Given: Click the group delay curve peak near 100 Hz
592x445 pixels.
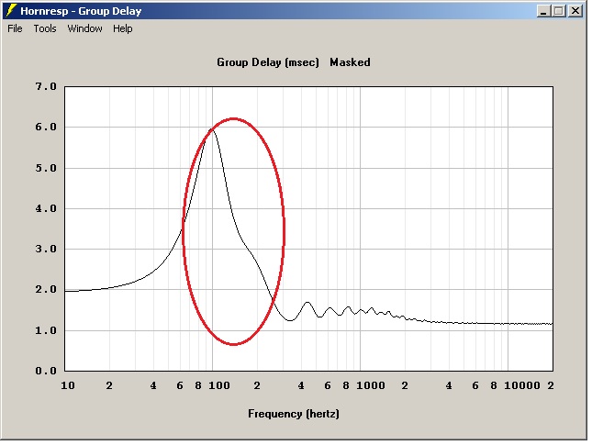Looking at the screenshot, I should tap(211, 129).
